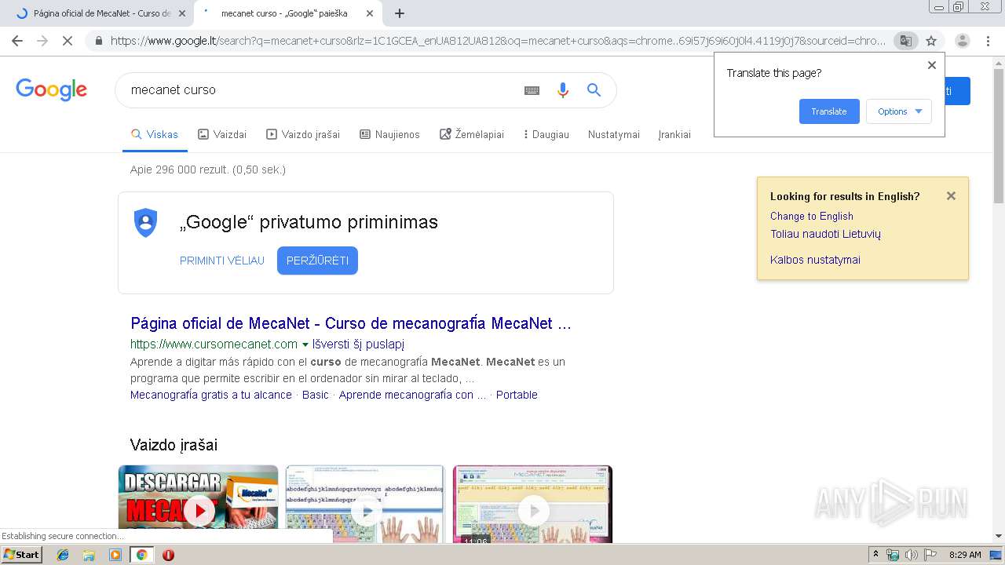The height and width of the screenshot is (565, 1005).
Task: Close the Translate this page popup
Action: point(932,65)
